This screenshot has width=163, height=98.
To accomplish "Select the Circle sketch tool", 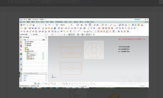I will tap(55, 84).
